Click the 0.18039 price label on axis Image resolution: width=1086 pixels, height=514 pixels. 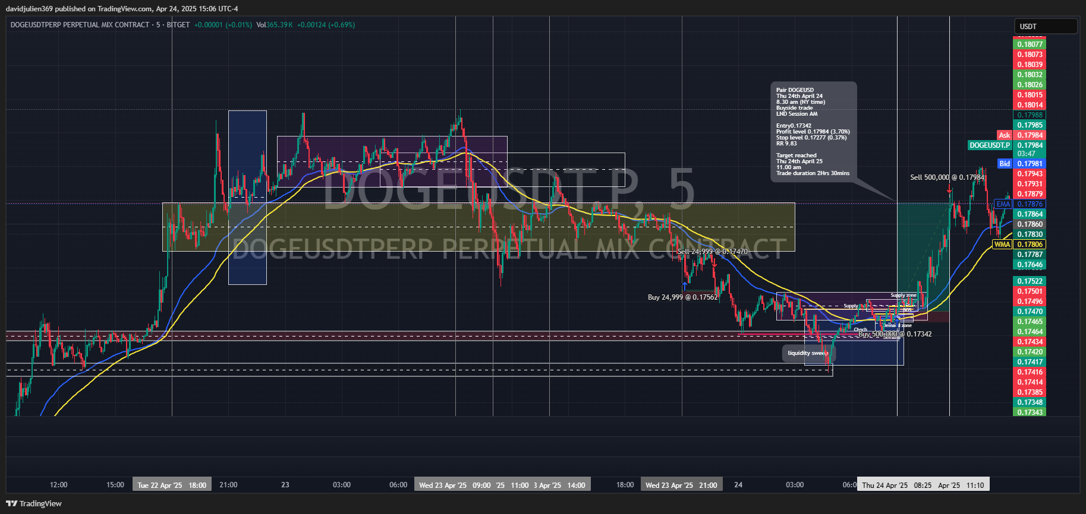1030,65
